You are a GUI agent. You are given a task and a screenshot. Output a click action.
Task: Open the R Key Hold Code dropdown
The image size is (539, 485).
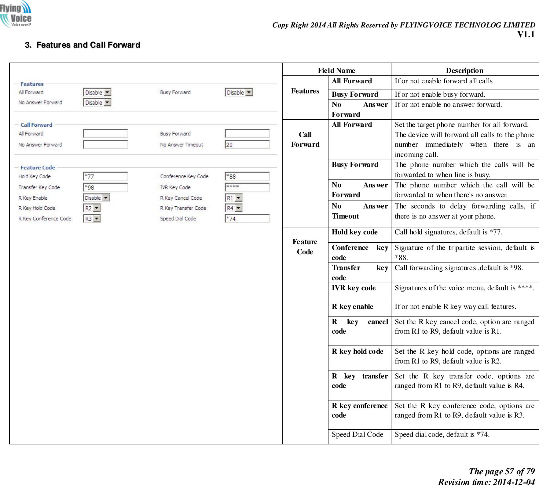click(92, 208)
